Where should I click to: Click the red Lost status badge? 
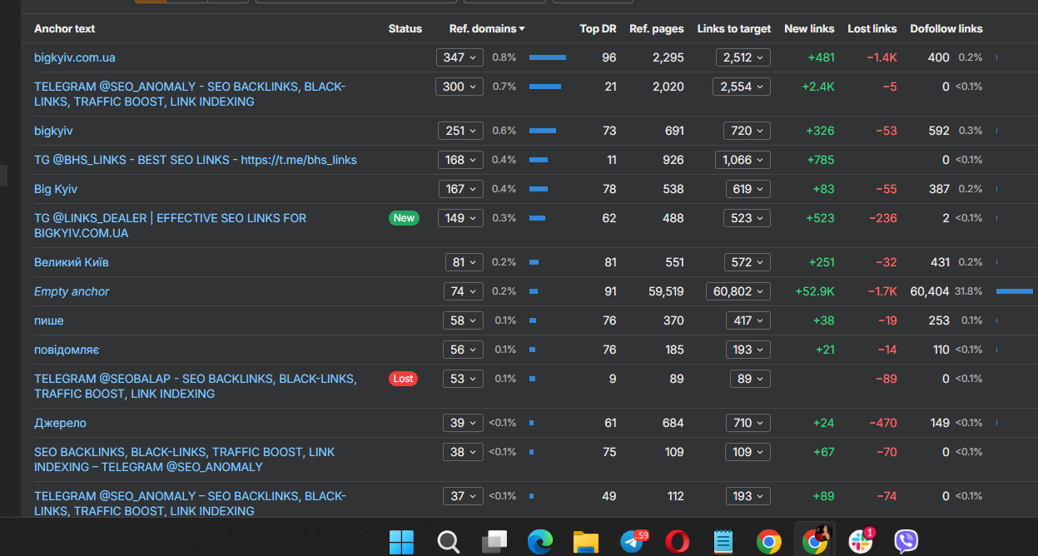403,379
